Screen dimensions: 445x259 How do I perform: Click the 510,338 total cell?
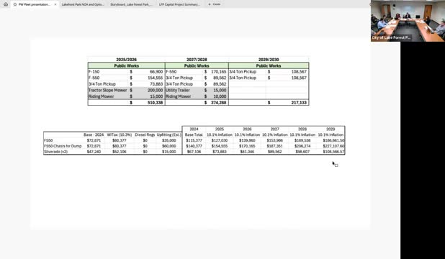(155, 102)
